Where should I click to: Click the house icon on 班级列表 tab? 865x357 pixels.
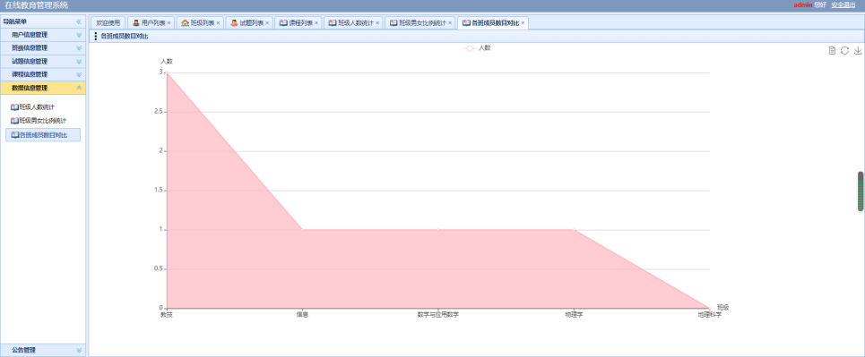(x=185, y=23)
